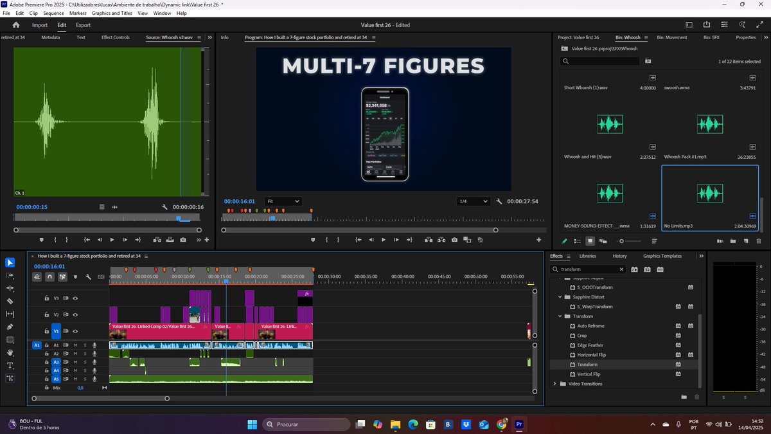
Task: Delete selected item in Project panel
Action: (759, 241)
